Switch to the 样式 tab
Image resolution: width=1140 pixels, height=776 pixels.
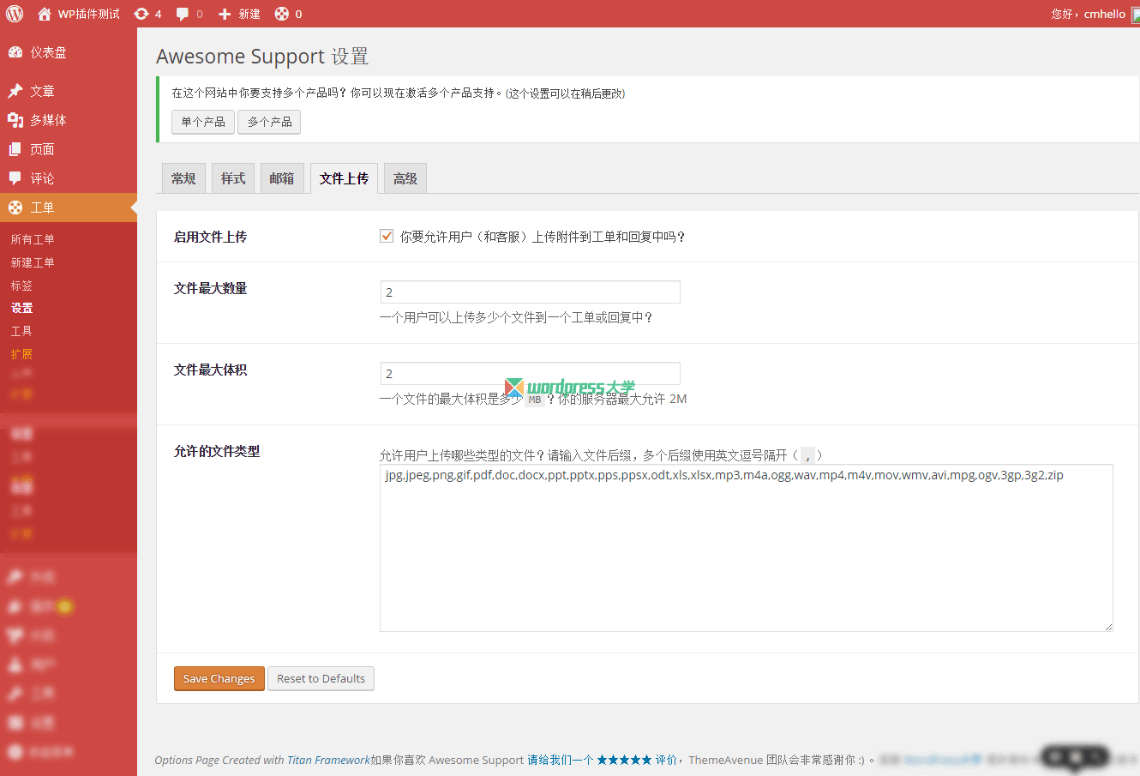point(233,178)
